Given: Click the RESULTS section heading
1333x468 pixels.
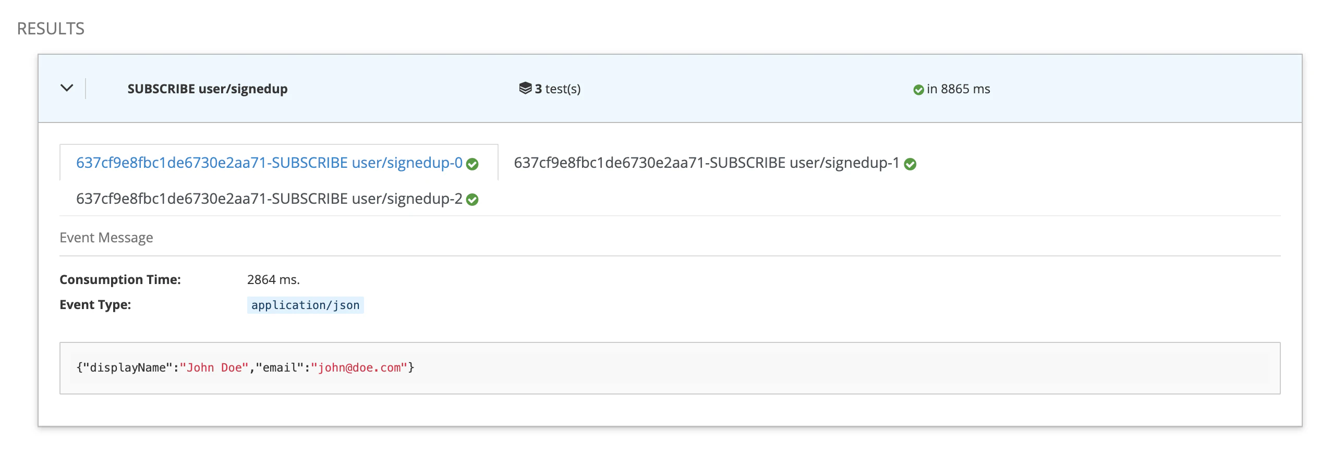Looking at the screenshot, I should tap(51, 29).
